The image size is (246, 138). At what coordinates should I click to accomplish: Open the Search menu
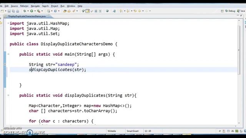point(45,6)
